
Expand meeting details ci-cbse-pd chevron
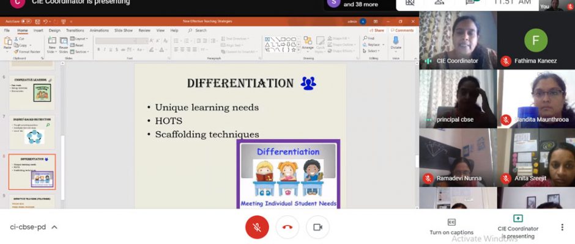[x=54, y=227]
